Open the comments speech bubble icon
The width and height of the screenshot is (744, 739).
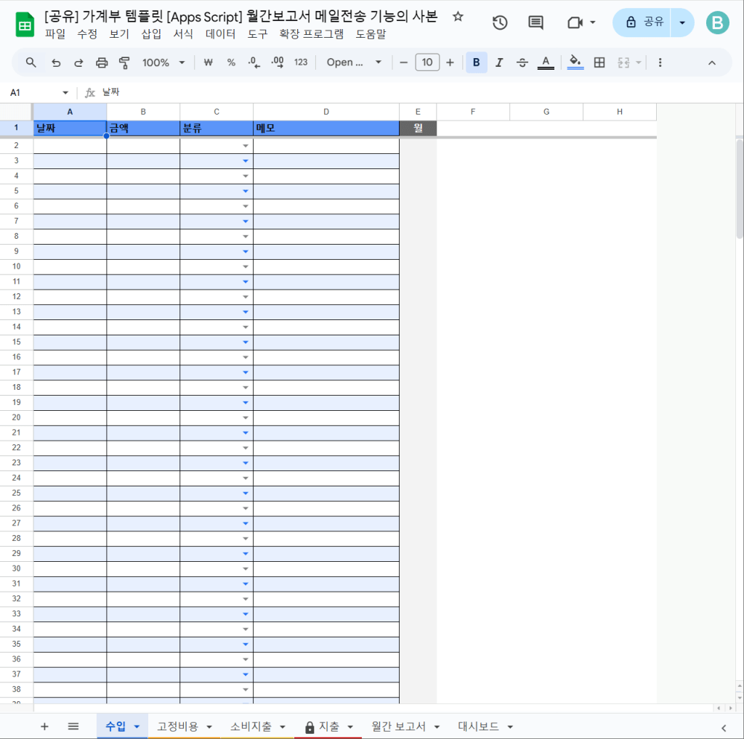tap(535, 23)
